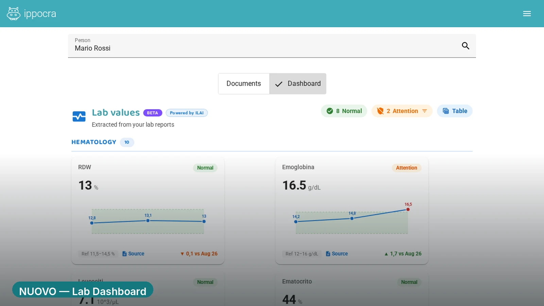Click the RDW value 13 %
The height and width of the screenshot is (306, 544).
click(88, 185)
